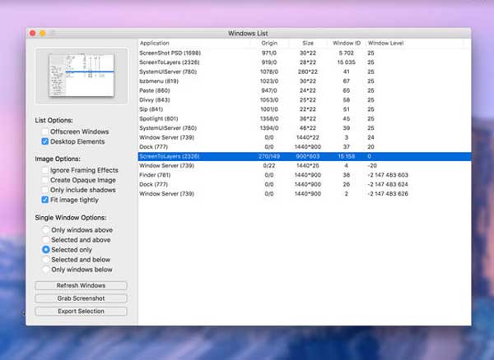Viewport: 494px width, 360px height.
Task: Open the window preview thumbnail
Action: coord(82,76)
